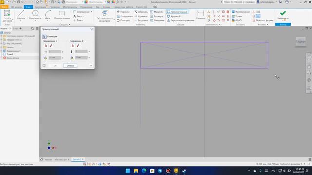This screenshot has width=312, height=175.
Task: Click the OK button in dialog
Action: 55,66
